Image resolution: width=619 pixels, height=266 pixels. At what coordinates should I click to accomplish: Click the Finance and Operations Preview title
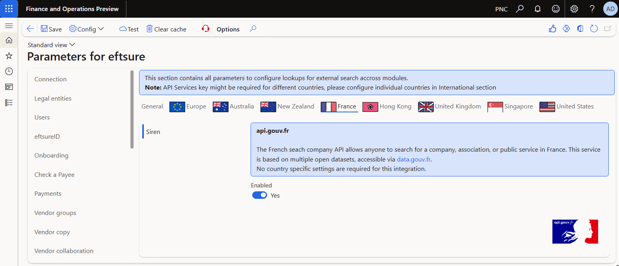(x=72, y=9)
